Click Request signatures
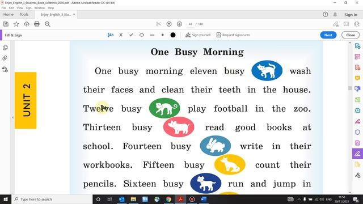The image size is (363, 204). click(x=233, y=35)
